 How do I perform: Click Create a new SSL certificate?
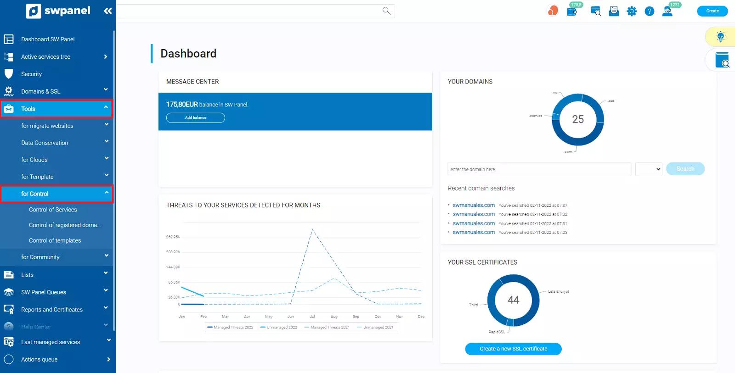tap(513, 349)
